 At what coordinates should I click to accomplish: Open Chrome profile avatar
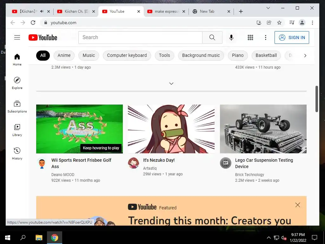tap(302, 23)
